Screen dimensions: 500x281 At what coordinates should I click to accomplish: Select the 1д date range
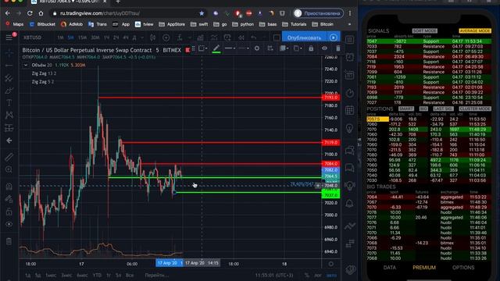pos(28,275)
